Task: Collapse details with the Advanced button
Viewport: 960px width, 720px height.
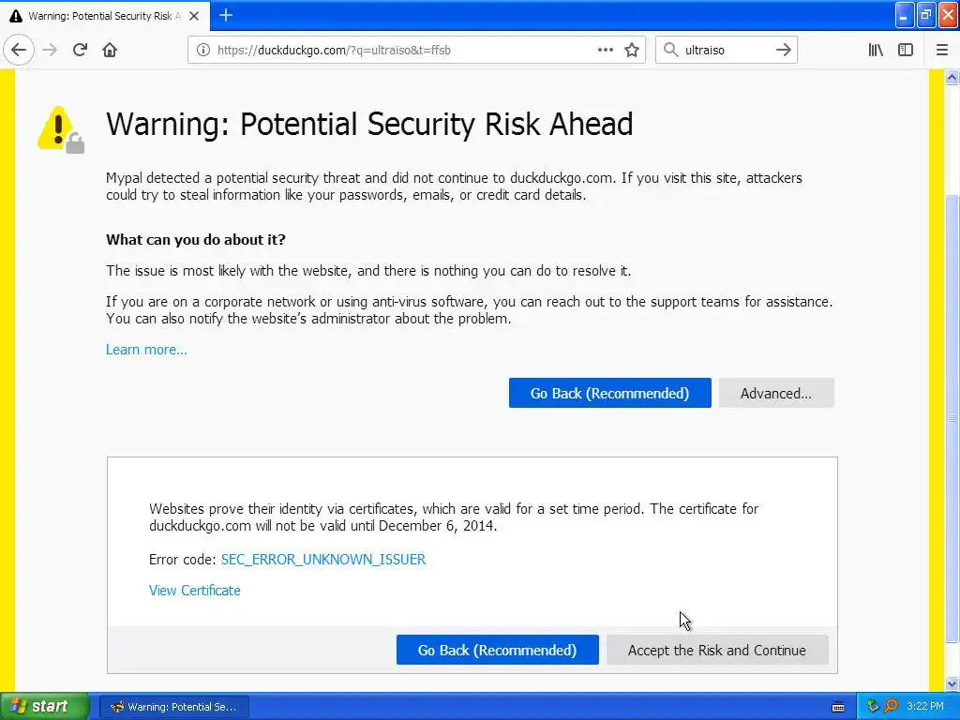Action: pyautogui.click(x=776, y=394)
